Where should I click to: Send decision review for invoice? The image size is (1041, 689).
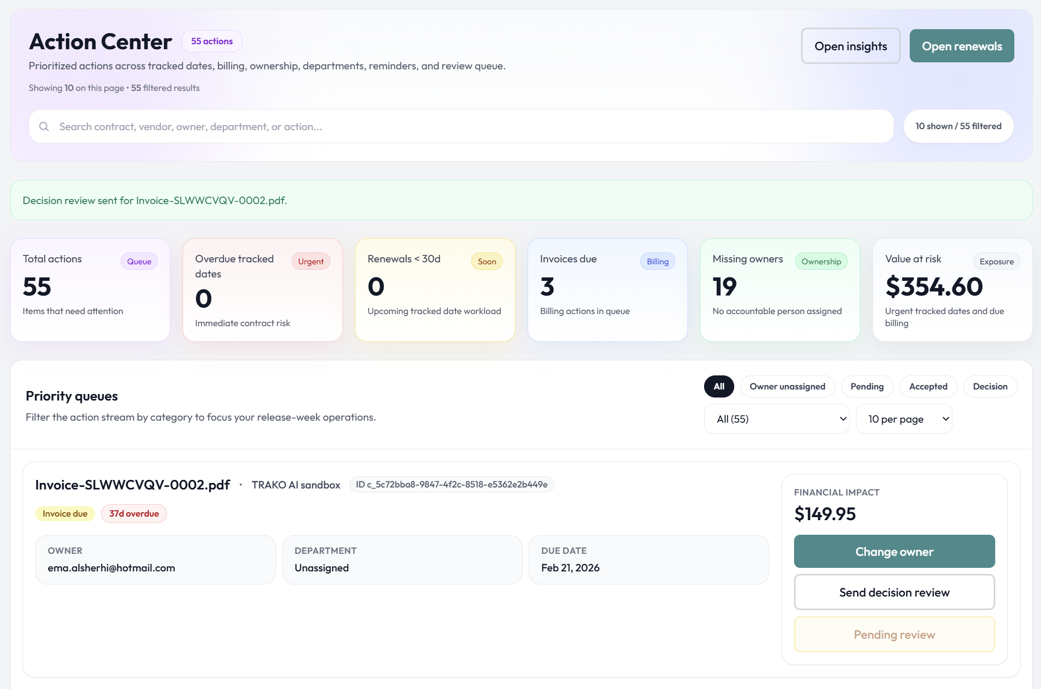tap(894, 593)
